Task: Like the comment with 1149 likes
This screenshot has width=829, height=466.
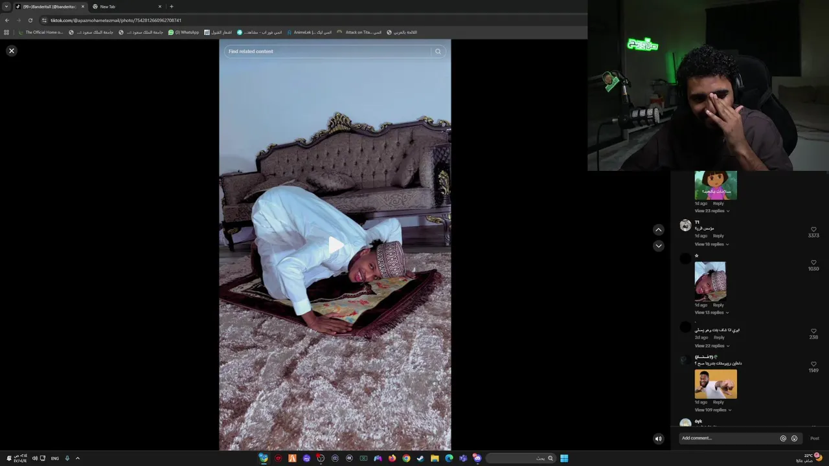Action: tap(813, 364)
